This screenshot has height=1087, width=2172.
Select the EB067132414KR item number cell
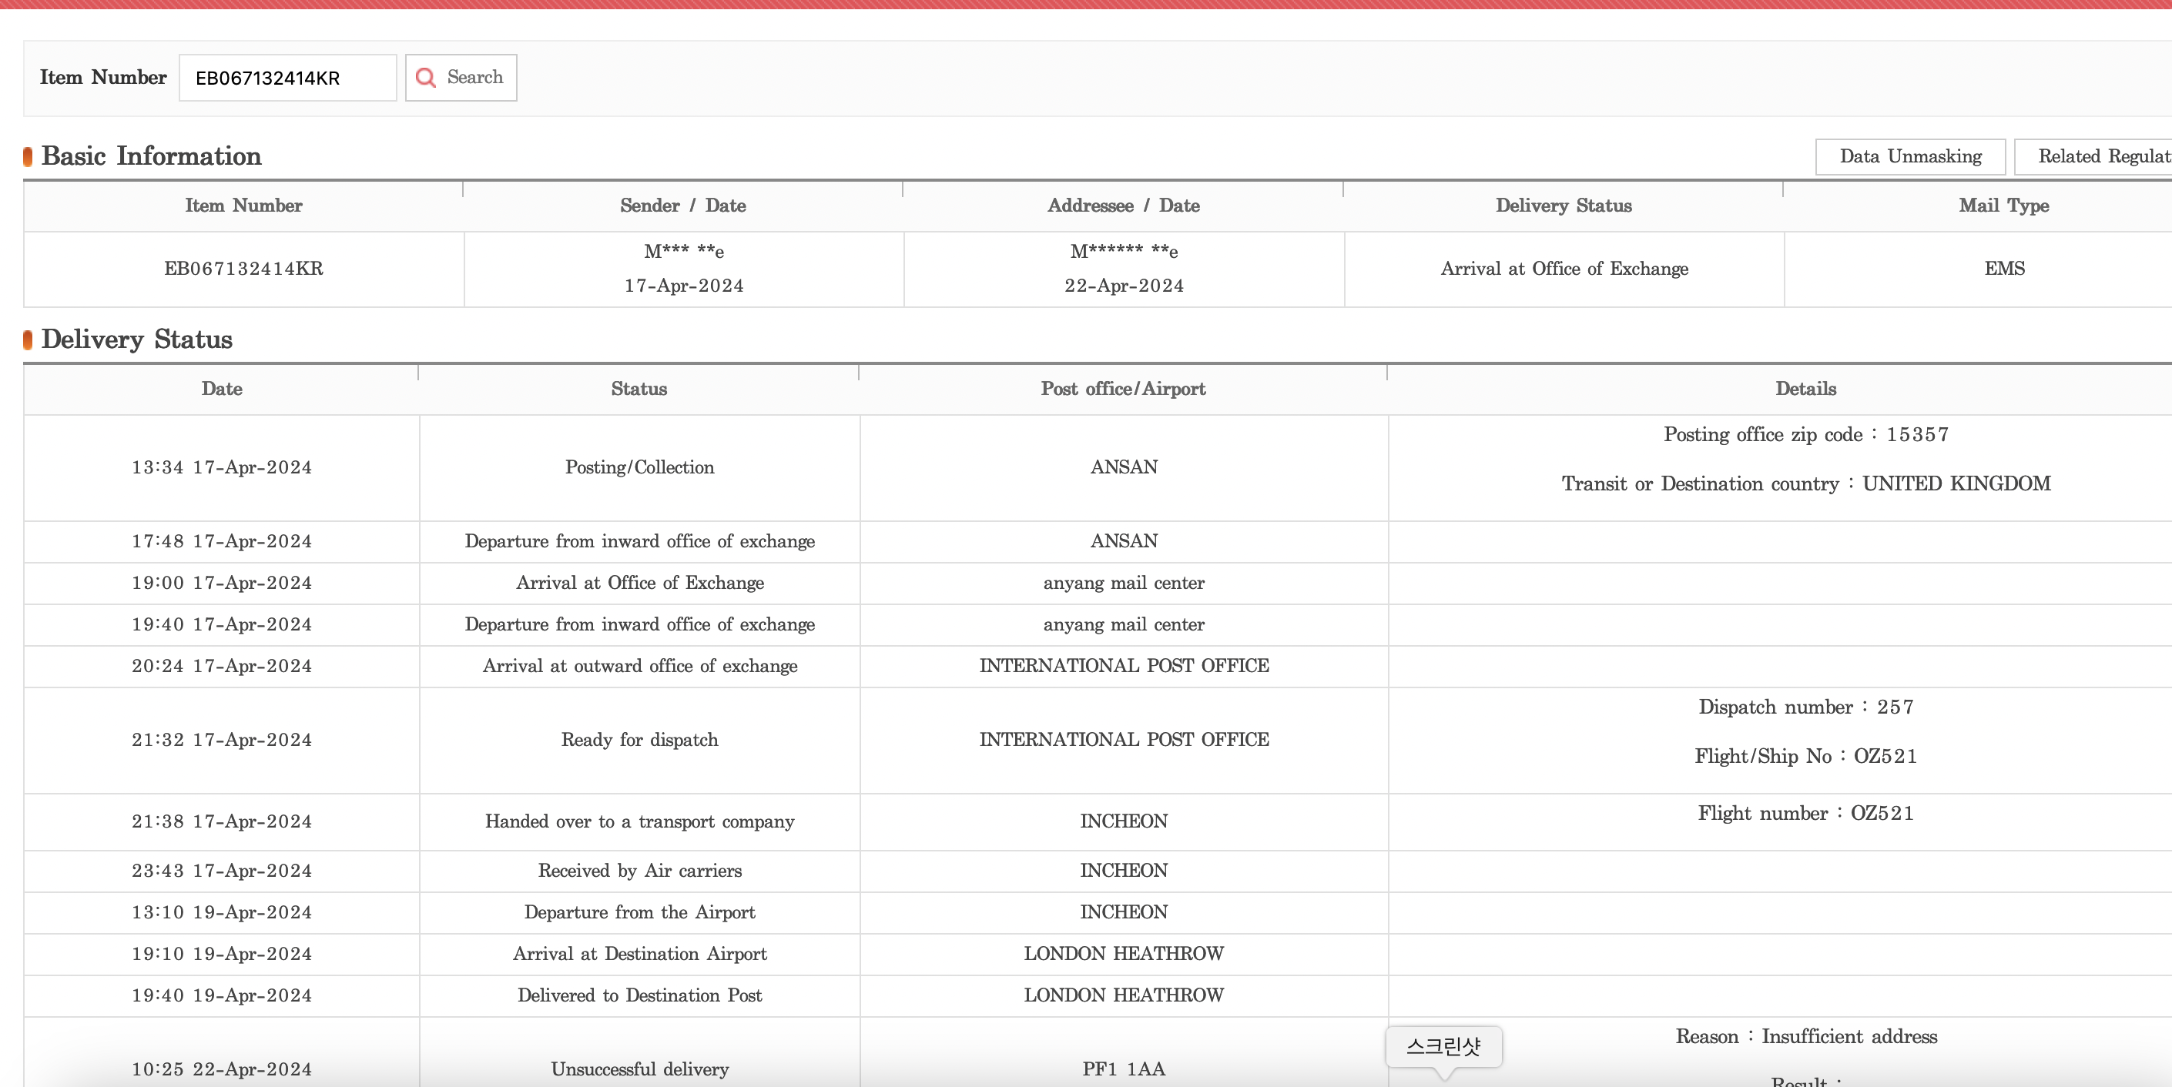(x=243, y=269)
